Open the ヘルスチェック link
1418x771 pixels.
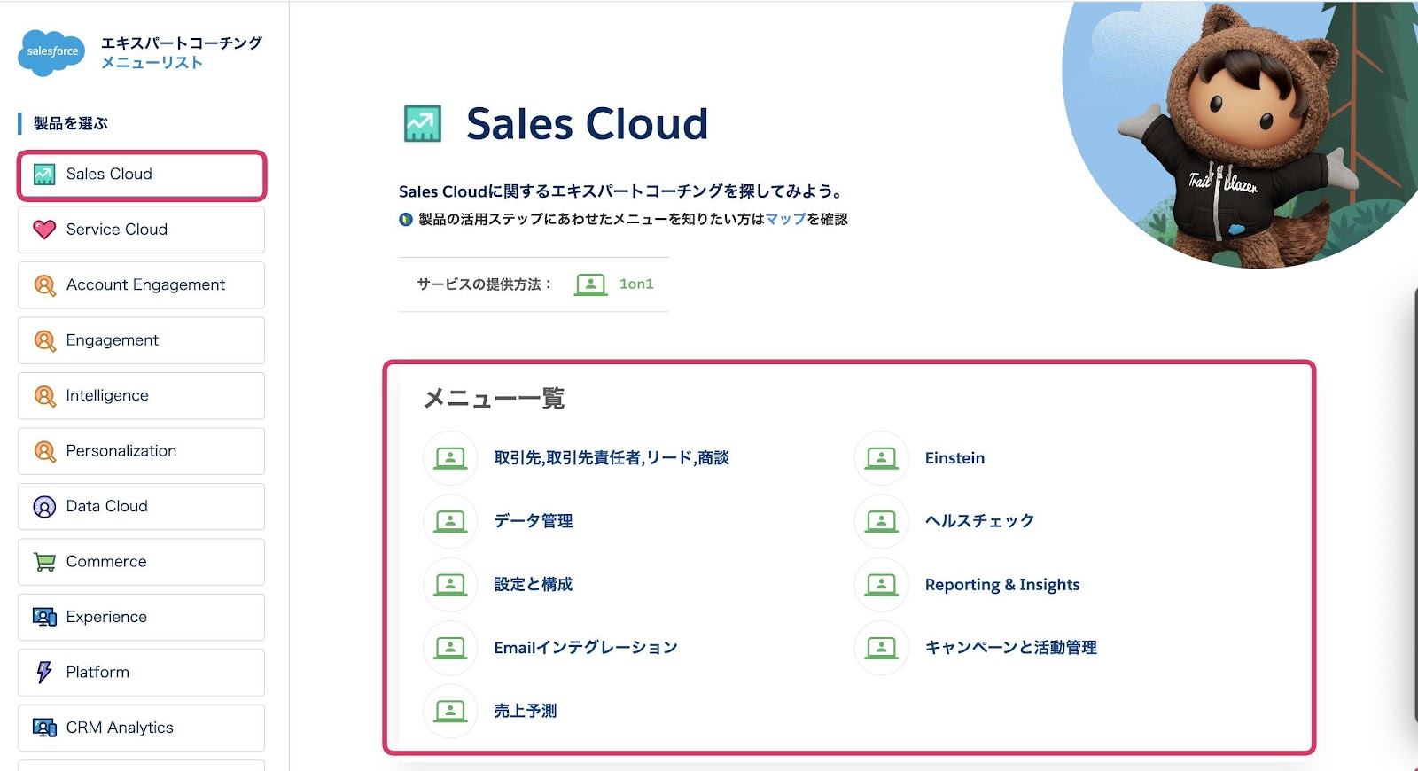point(979,521)
